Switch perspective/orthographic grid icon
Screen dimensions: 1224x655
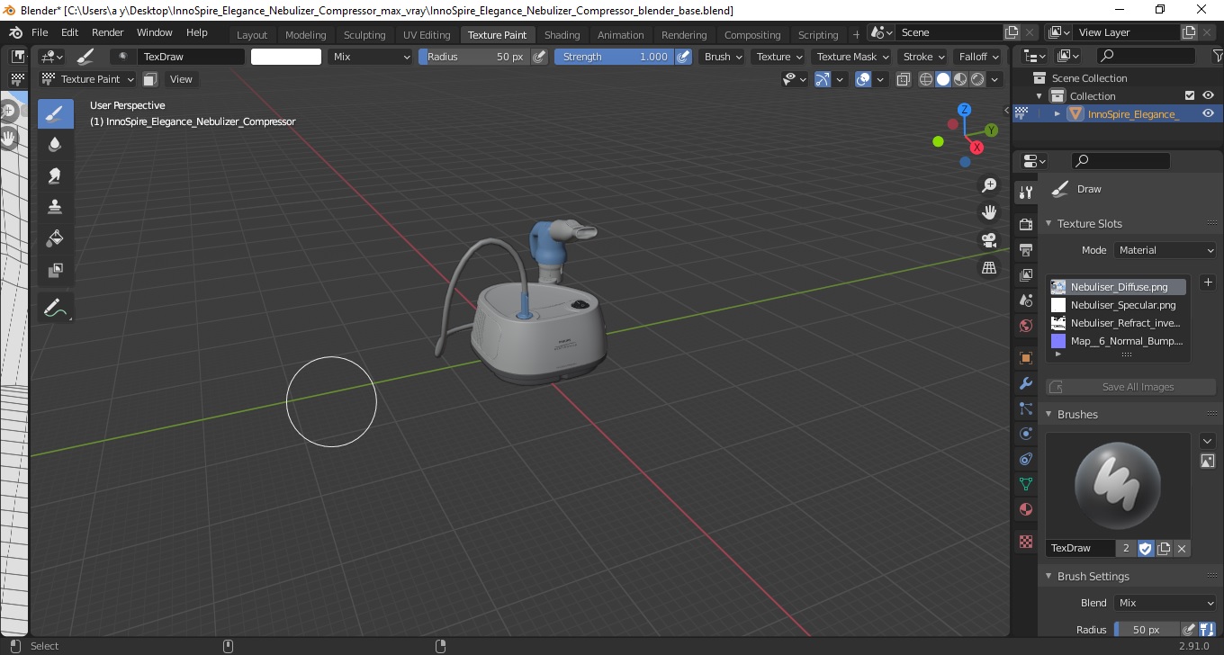click(989, 268)
